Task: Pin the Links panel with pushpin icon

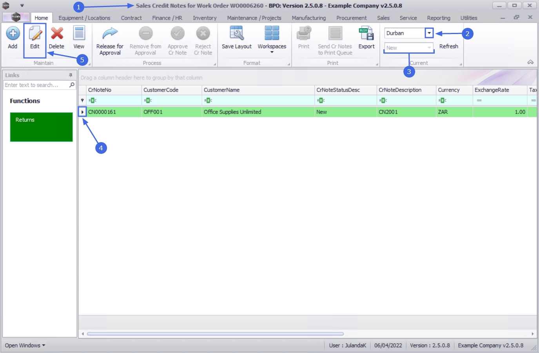Action: point(71,75)
